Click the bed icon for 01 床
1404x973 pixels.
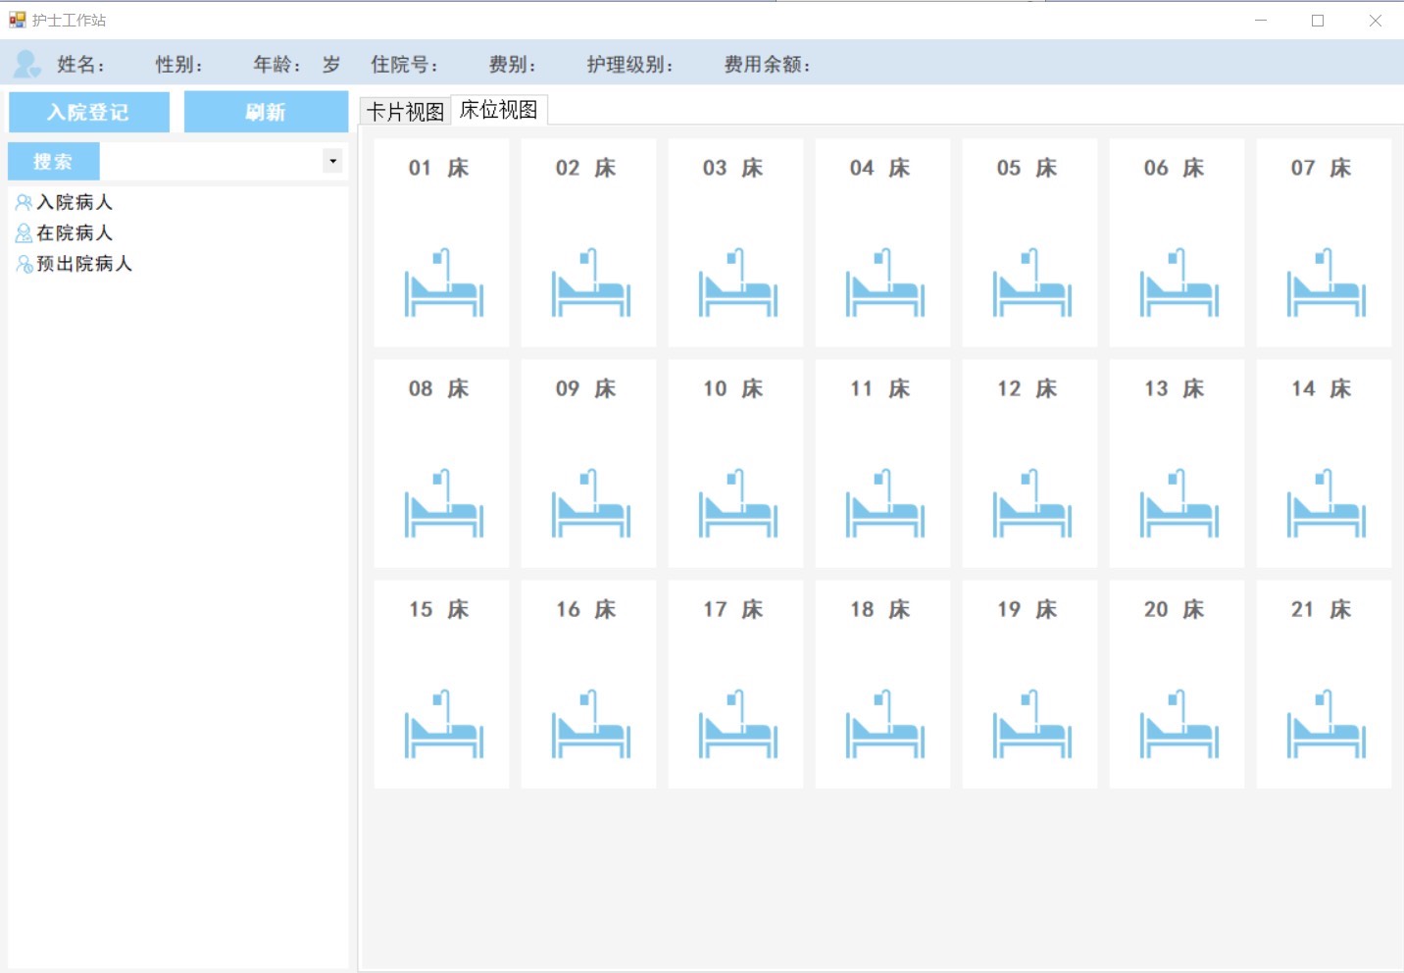443,283
